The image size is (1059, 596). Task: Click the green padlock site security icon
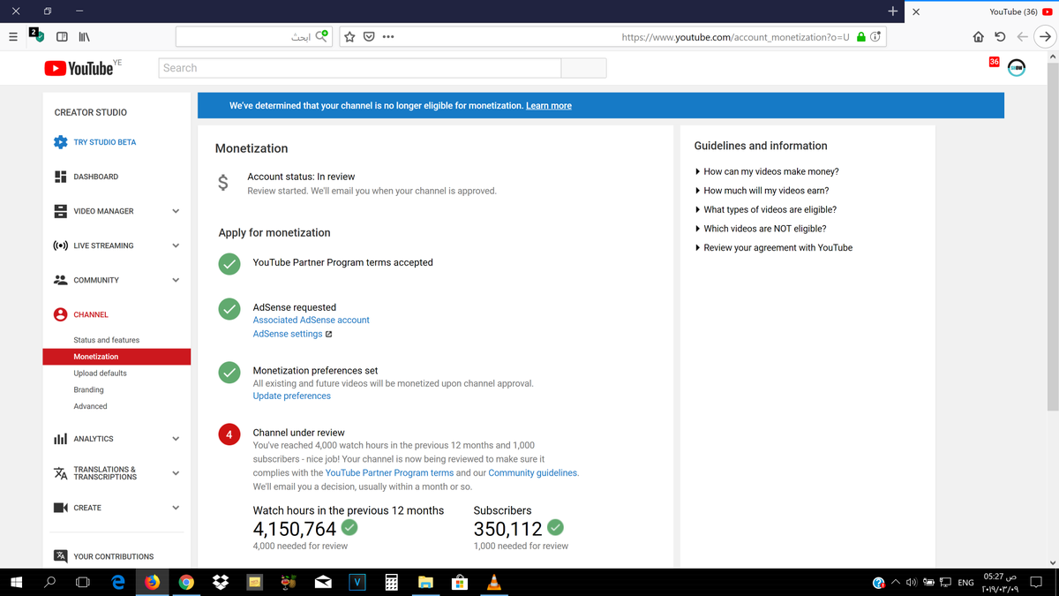[x=861, y=37]
